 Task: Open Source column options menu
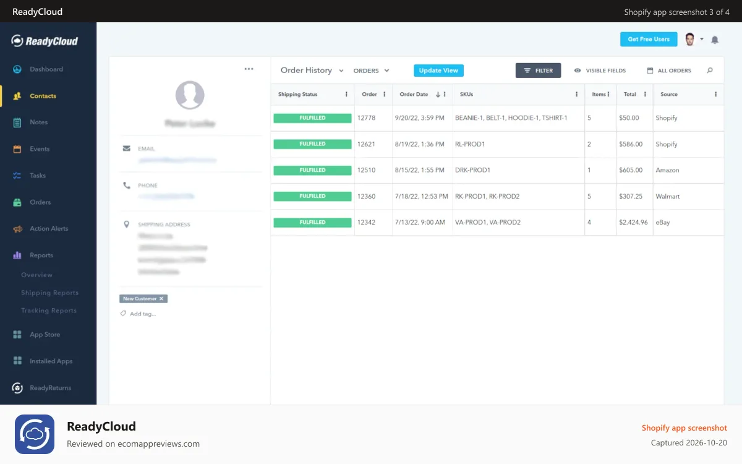point(716,95)
